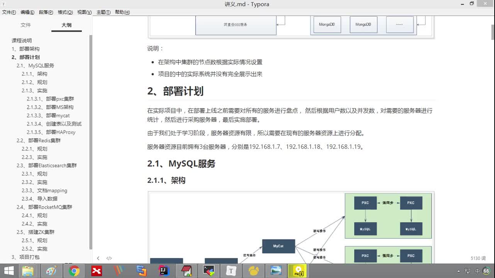495x278 pixels.
Task: Open the 编辑(E) menu
Action: click(x=27, y=12)
